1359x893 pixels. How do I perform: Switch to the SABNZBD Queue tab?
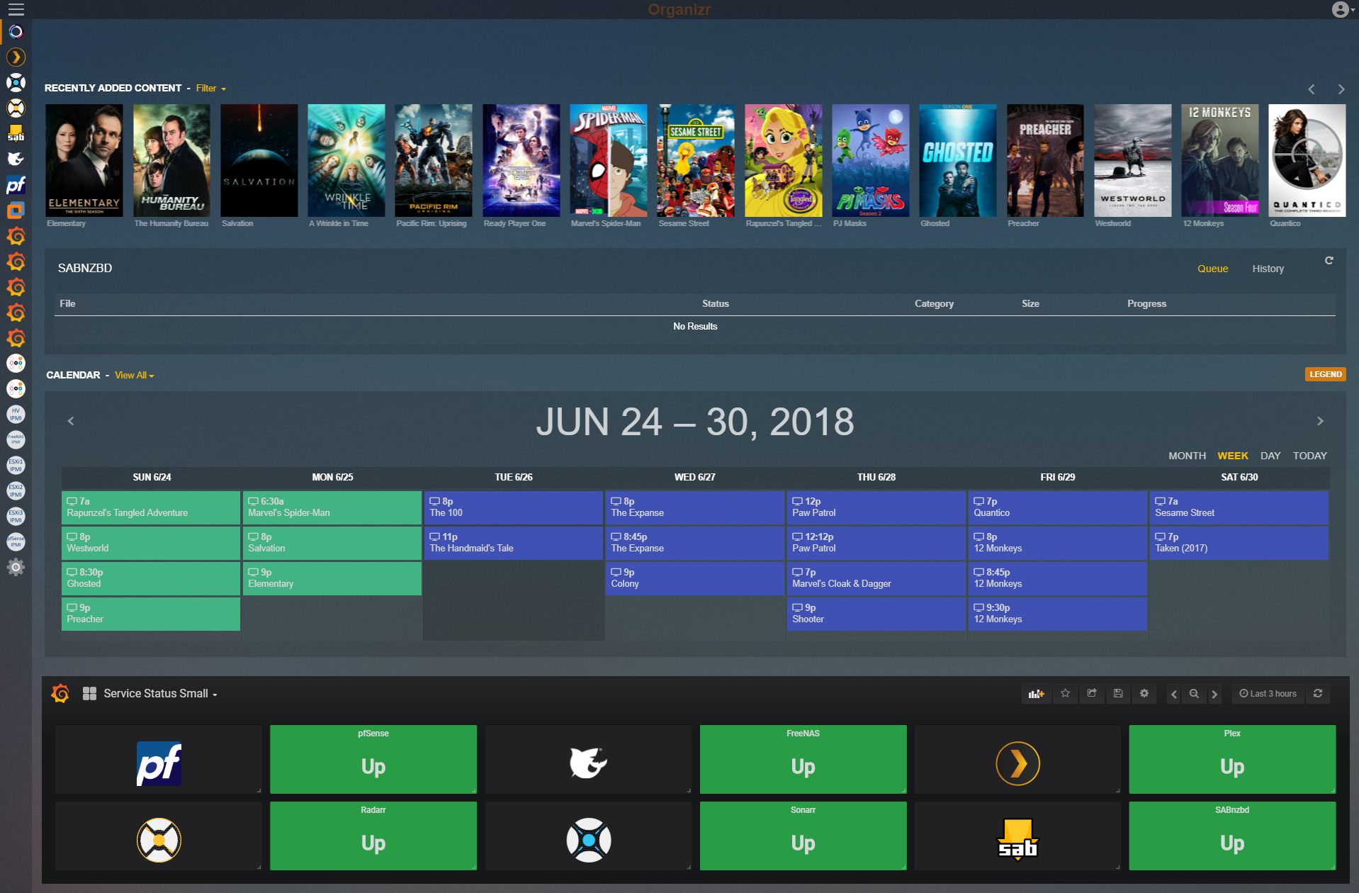(1212, 269)
